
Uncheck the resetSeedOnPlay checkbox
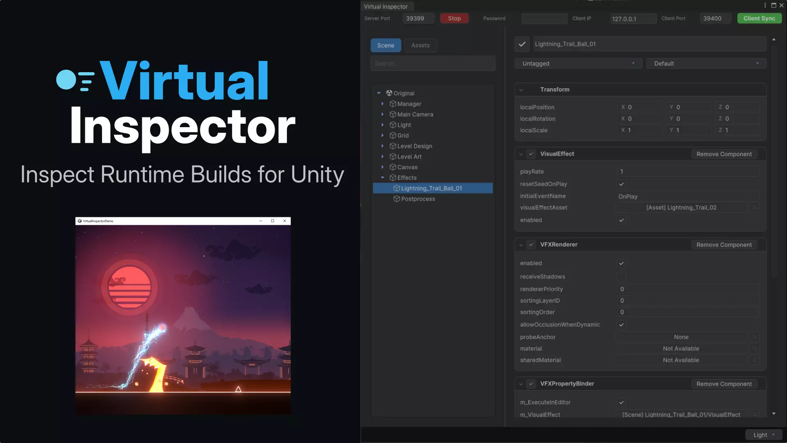click(621, 184)
